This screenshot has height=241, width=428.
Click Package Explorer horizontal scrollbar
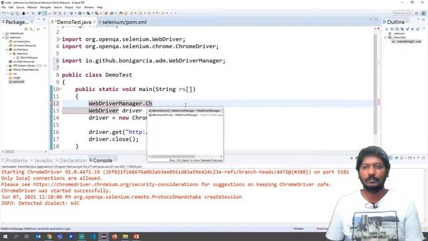(9, 152)
